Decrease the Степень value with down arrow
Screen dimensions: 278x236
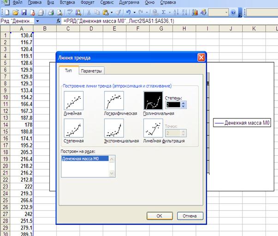183,106
